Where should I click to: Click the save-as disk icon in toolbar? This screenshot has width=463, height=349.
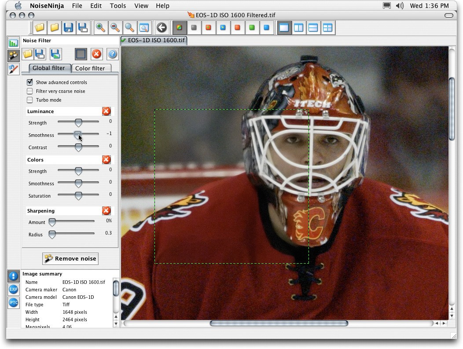83,28
